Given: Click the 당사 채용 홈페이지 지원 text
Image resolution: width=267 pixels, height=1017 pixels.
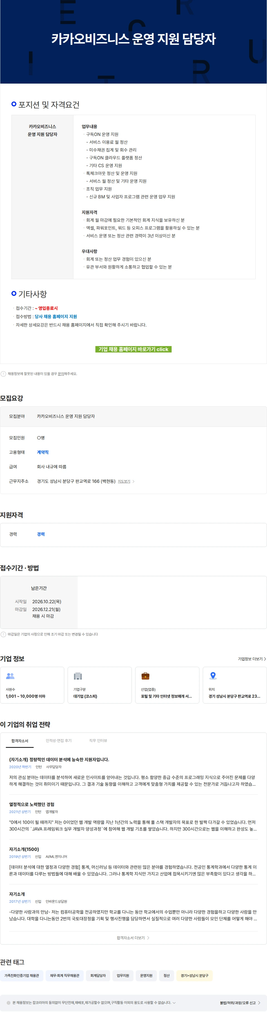Looking at the screenshot, I should pos(56,317).
